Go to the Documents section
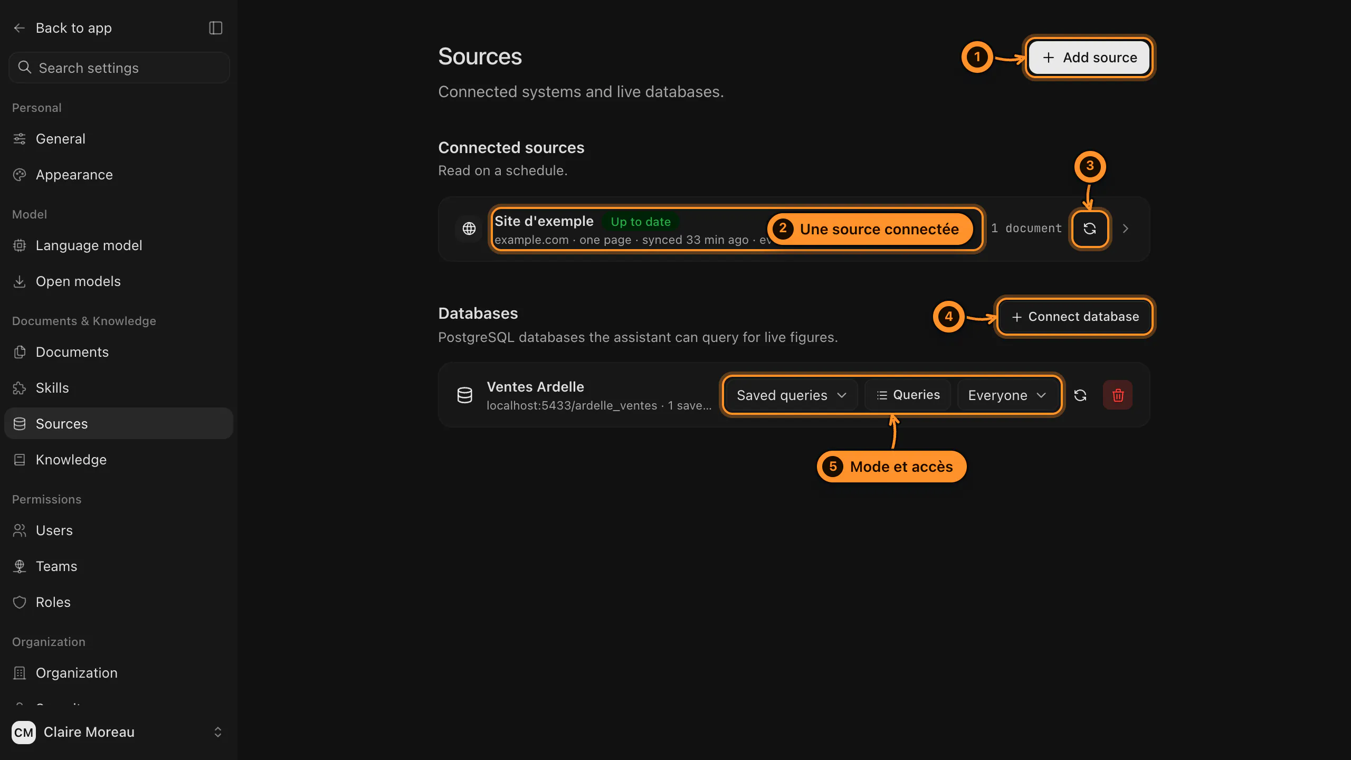Viewport: 1351px width, 760px height. coord(119,352)
